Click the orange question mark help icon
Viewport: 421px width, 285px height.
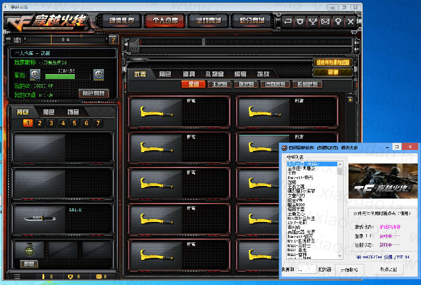[x=112, y=40]
